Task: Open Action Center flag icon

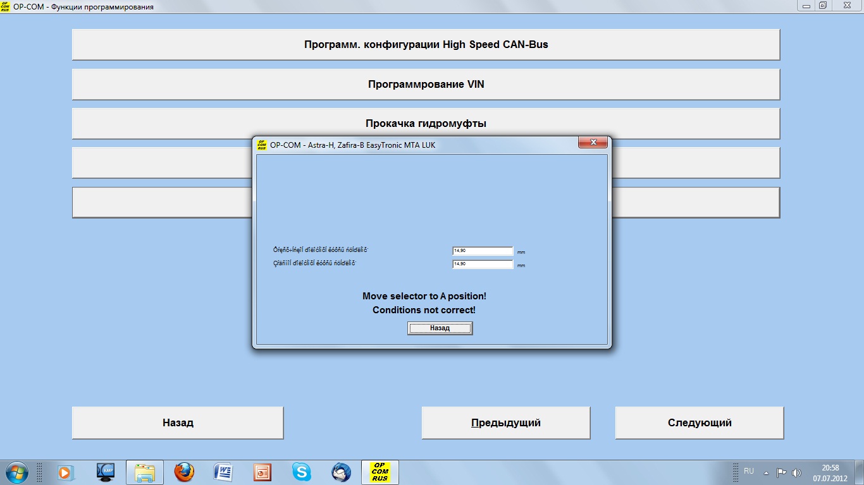Action: pos(781,472)
